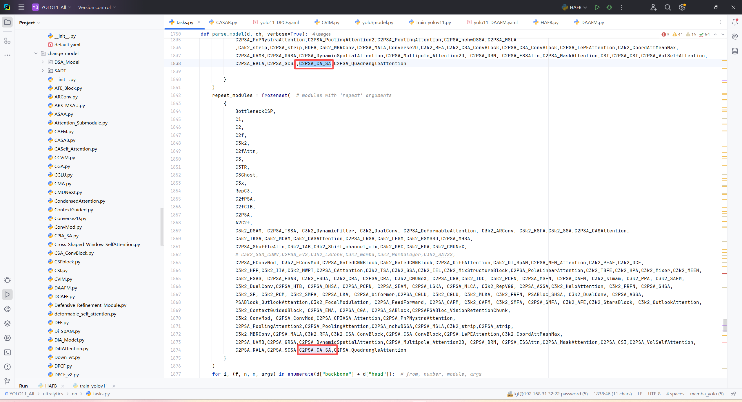Switch to the CASAB.py editor tab
The height and width of the screenshot is (402, 742).
tap(226, 22)
